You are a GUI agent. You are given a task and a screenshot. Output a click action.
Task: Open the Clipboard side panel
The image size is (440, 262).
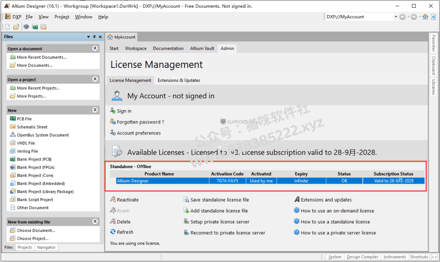point(434,65)
